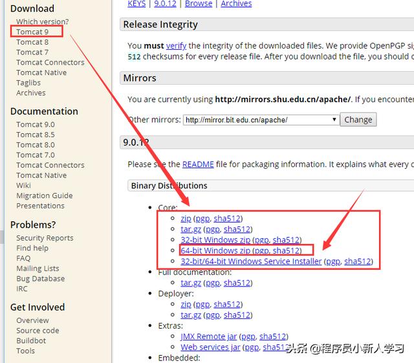Open Security Reports link

[x=45, y=238]
